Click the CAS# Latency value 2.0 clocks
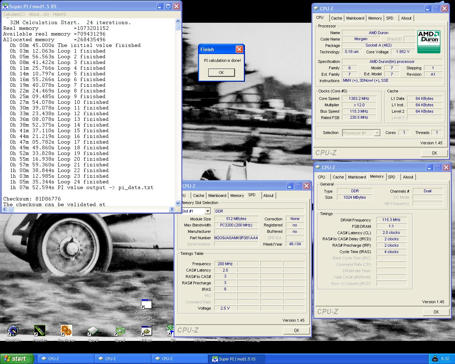Screen dimensions: 455x364 (x=391, y=232)
